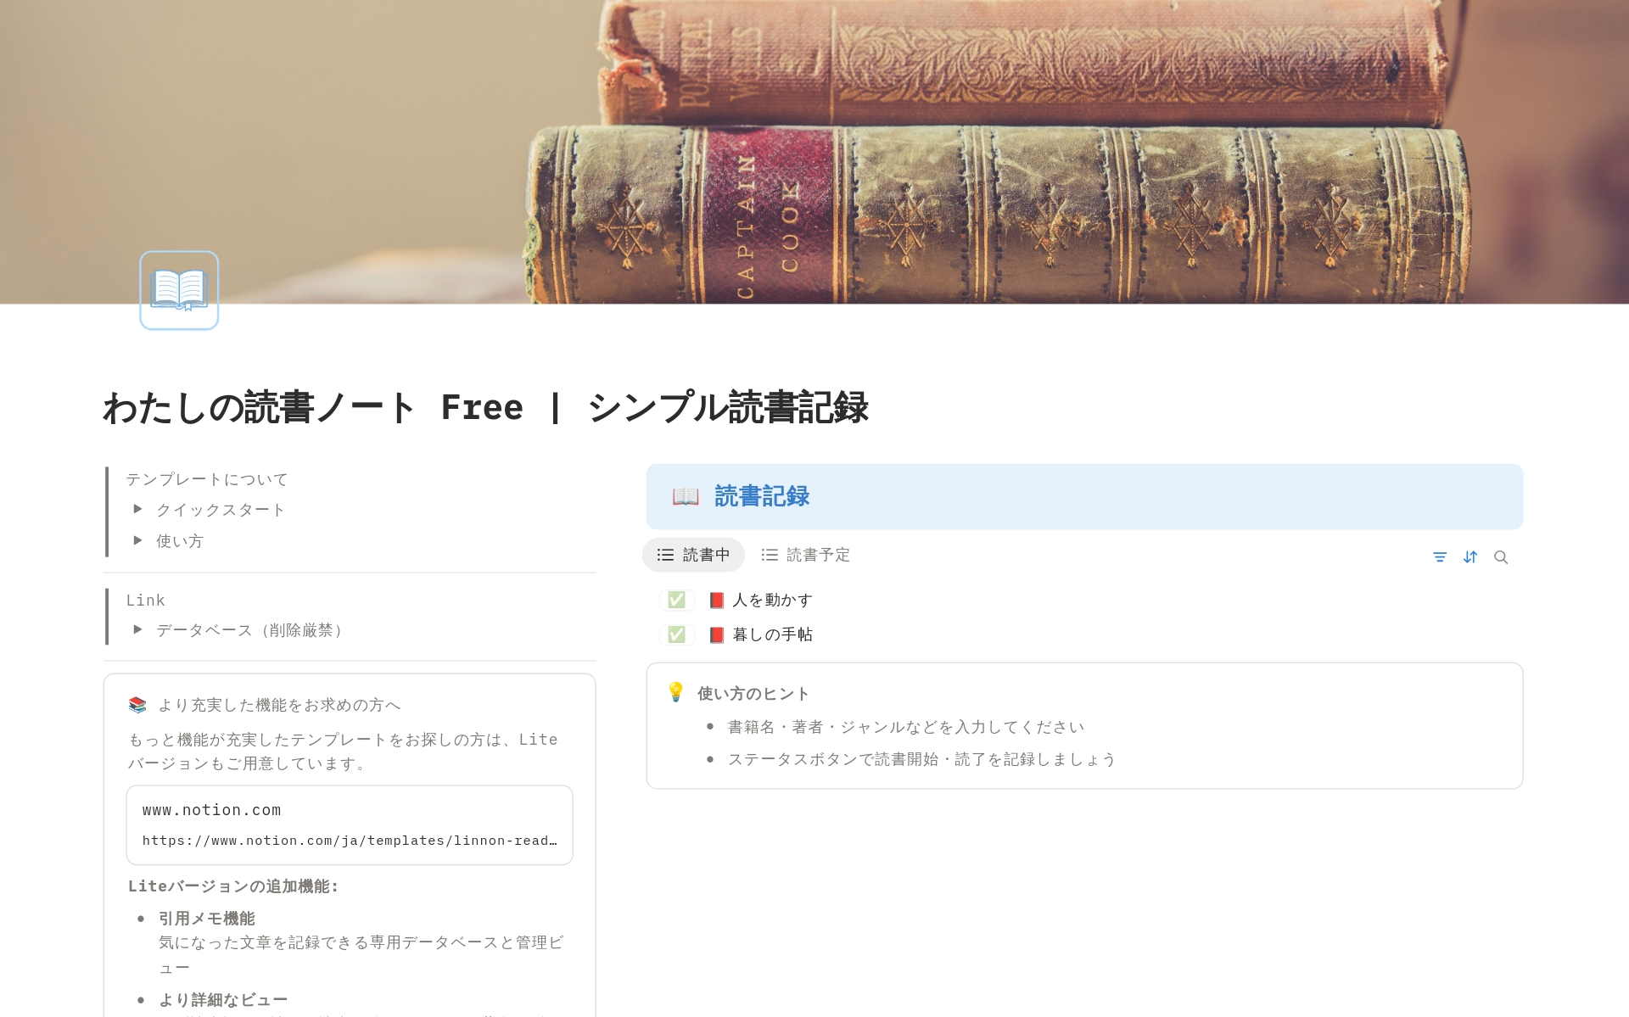The width and height of the screenshot is (1629, 1017).
Task: Click the page title わたしの読書ノート Free
Action: pos(485,407)
